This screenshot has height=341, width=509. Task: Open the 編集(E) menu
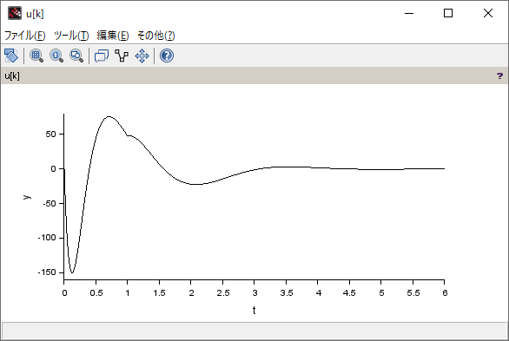click(x=113, y=36)
